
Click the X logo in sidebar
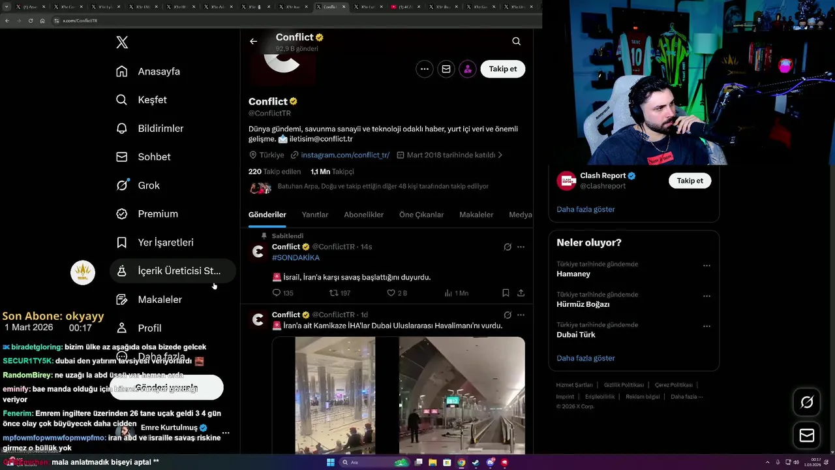[122, 42]
